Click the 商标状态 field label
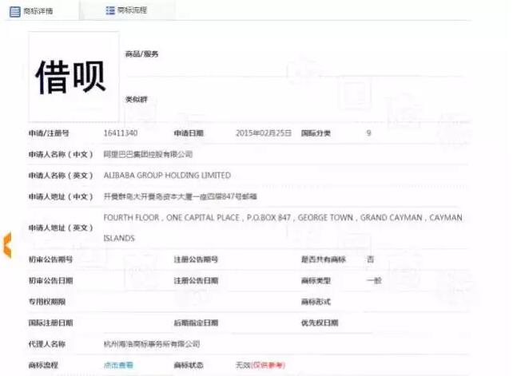 coord(189,365)
